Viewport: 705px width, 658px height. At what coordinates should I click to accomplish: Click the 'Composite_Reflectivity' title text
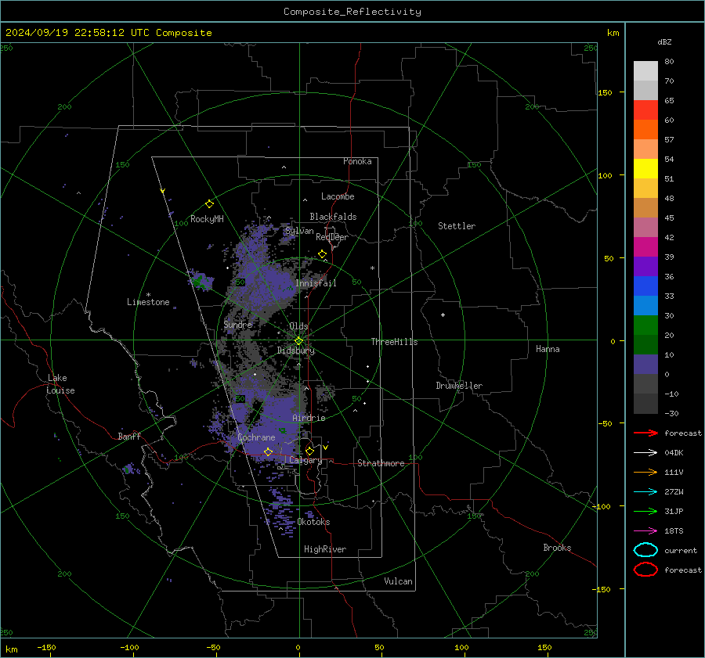point(352,12)
